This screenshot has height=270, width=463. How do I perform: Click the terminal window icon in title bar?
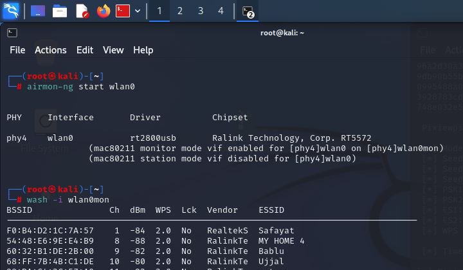(x=12, y=33)
